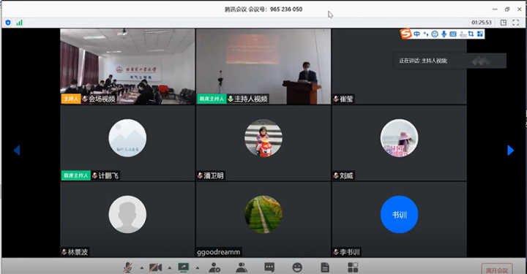Click the leave meeting button
The width and height of the screenshot is (527, 274).
pyautogui.click(x=497, y=270)
